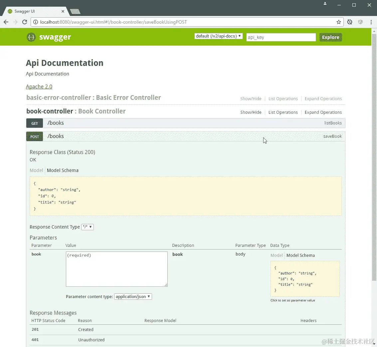Reload the page with refresh icon

pos(25,22)
